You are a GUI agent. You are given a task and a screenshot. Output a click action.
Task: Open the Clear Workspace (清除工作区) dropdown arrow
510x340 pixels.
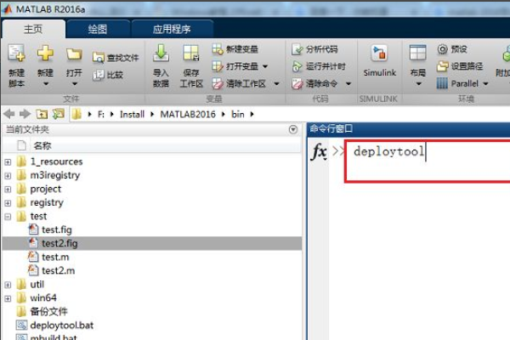[x=276, y=83]
